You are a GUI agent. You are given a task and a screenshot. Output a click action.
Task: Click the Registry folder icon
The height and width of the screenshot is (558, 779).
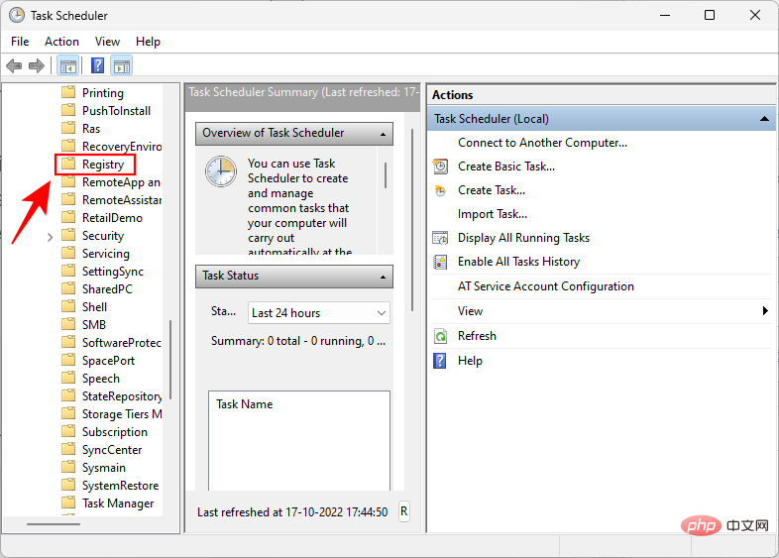(68, 164)
